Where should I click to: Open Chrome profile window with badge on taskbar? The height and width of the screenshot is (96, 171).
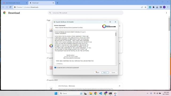click(106, 93)
